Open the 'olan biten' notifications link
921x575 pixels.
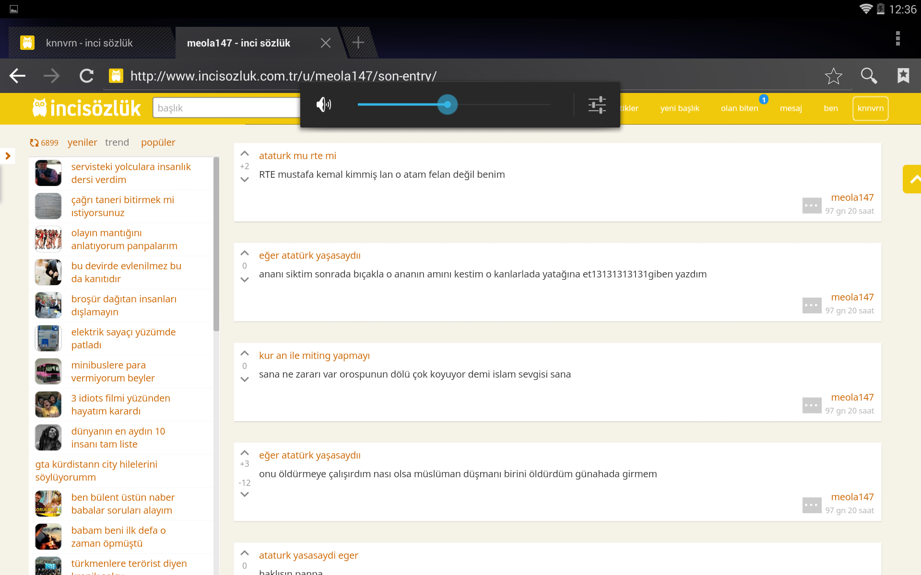click(x=739, y=108)
